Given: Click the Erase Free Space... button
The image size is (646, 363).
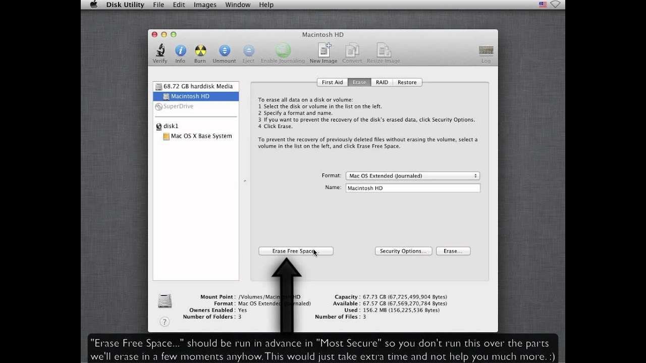Looking at the screenshot, I should click(296, 251).
